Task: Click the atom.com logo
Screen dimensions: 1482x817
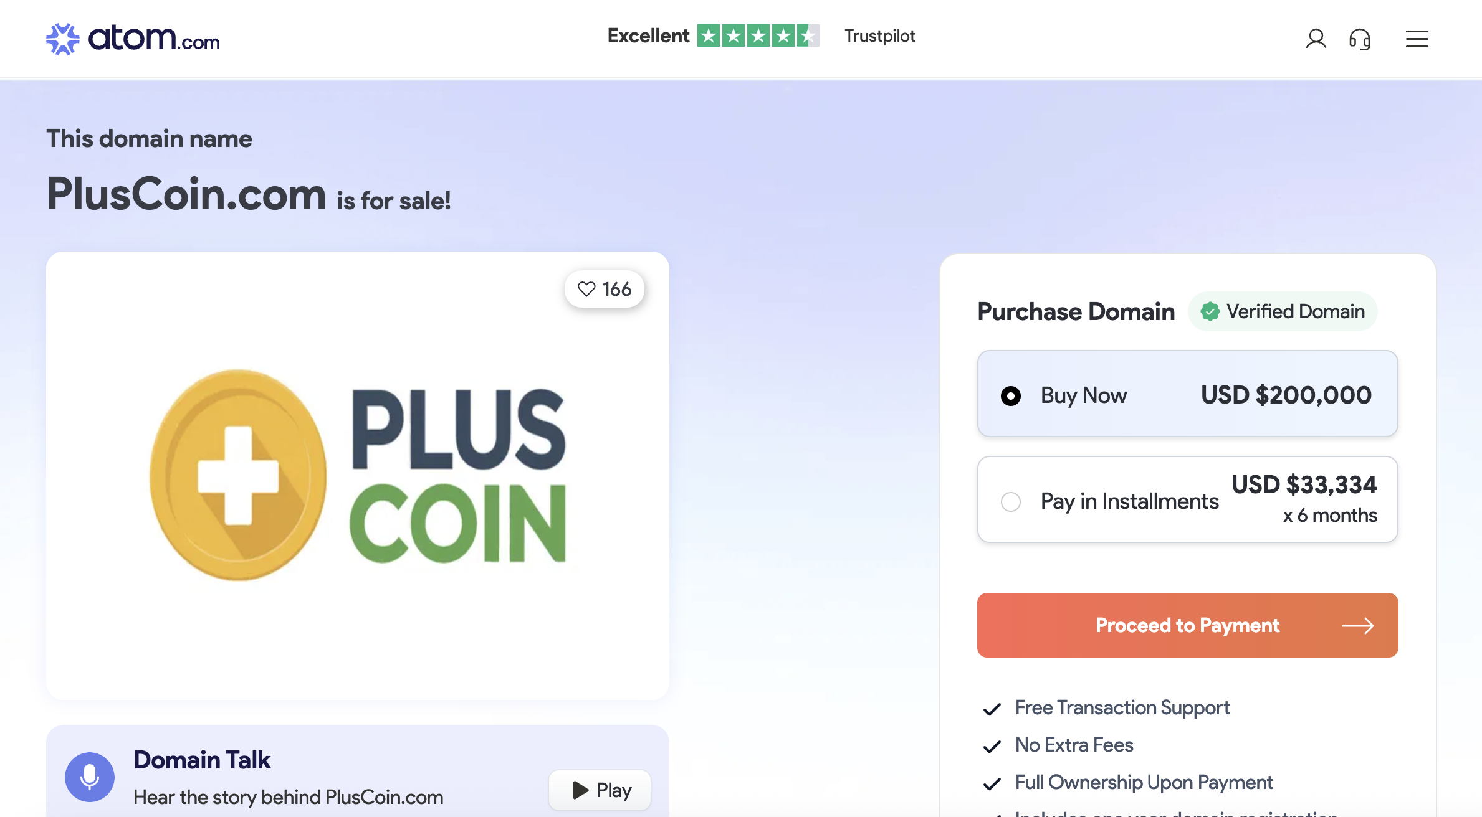Action: click(133, 39)
